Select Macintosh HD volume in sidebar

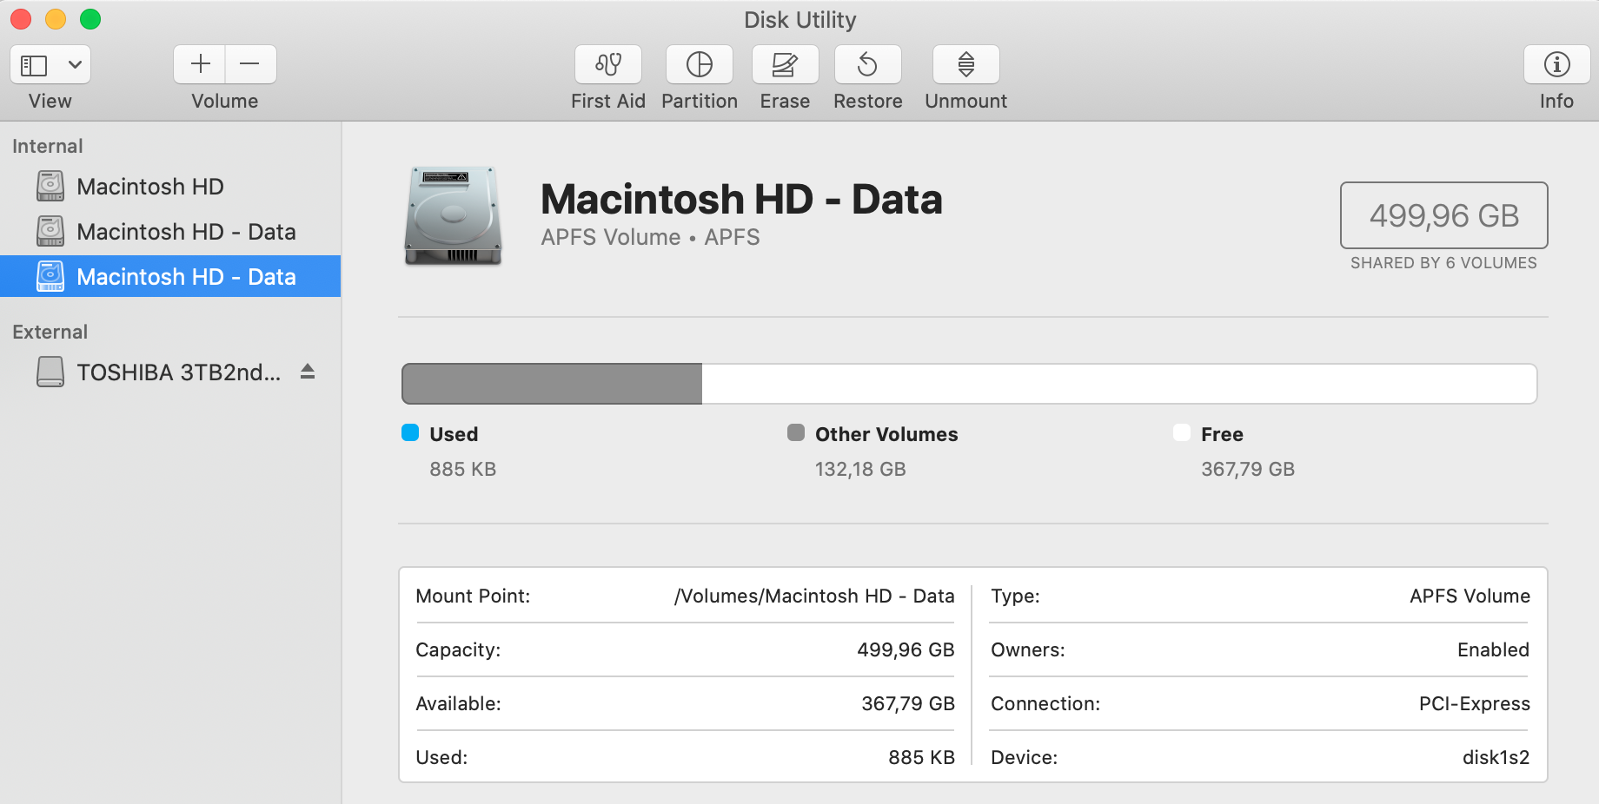click(150, 187)
